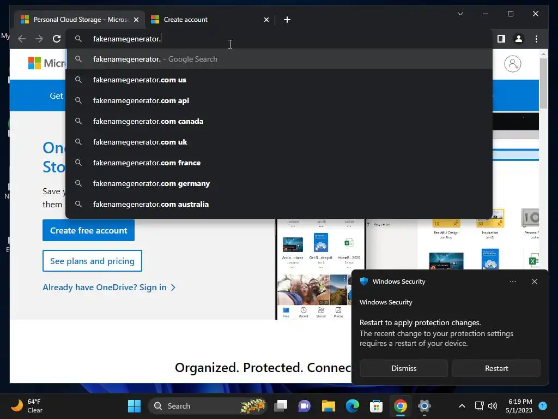Click the volume speaker icon
The height and width of the screenshot is (419, 558).
493,406
